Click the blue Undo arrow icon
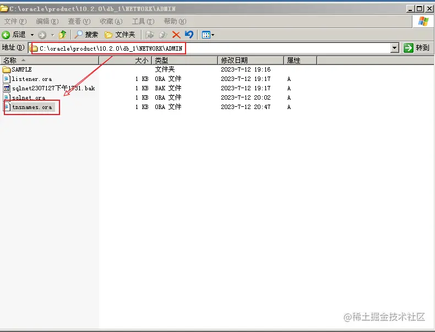This screenshot has width=435, height=332. (x=189, y=34)
